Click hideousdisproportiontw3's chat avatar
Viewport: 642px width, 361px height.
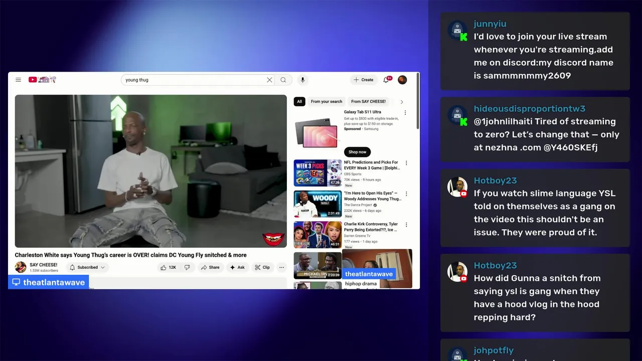click(x=457, y=115)
